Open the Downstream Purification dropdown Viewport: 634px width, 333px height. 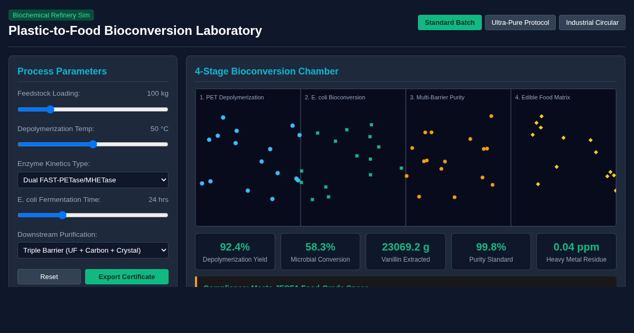tap(93, 250)
